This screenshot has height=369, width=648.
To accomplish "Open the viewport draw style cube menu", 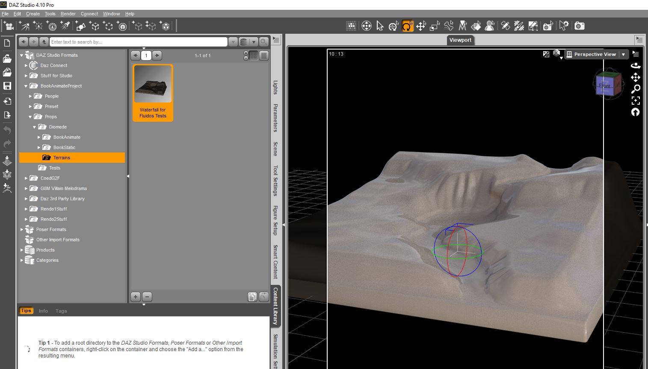I will click(x=557, y=54).
